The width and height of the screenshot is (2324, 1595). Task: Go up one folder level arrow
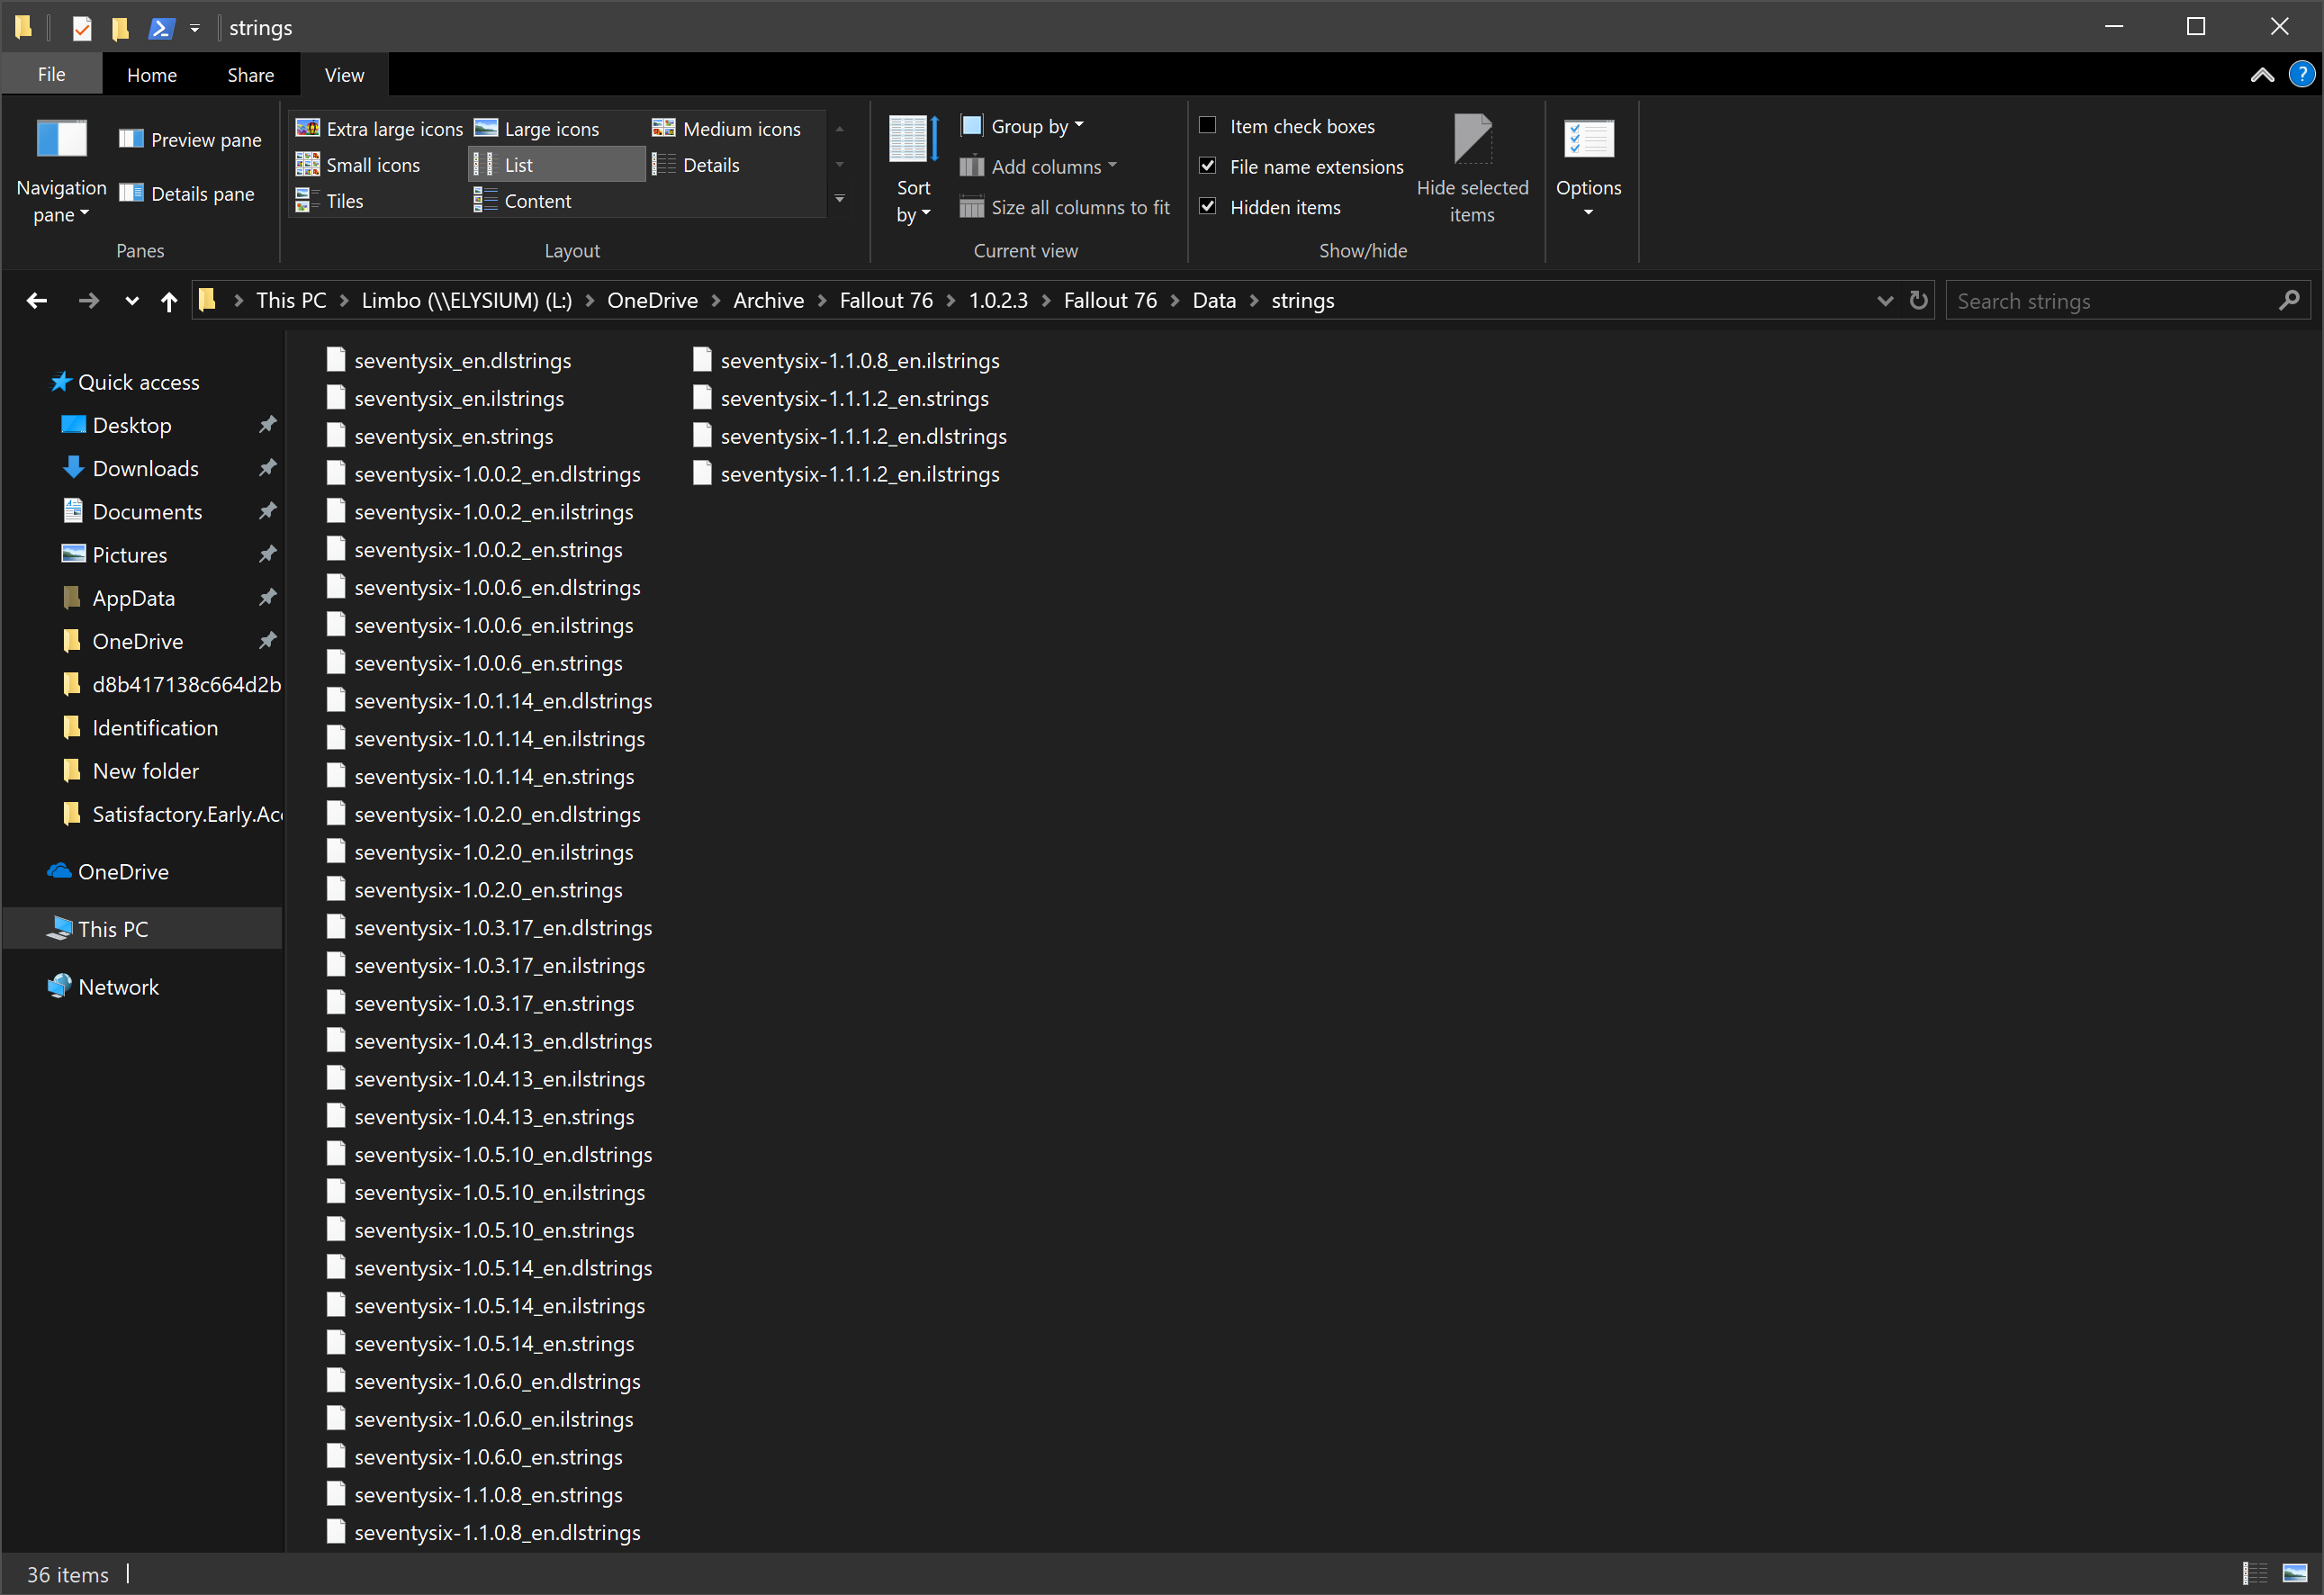169,301
